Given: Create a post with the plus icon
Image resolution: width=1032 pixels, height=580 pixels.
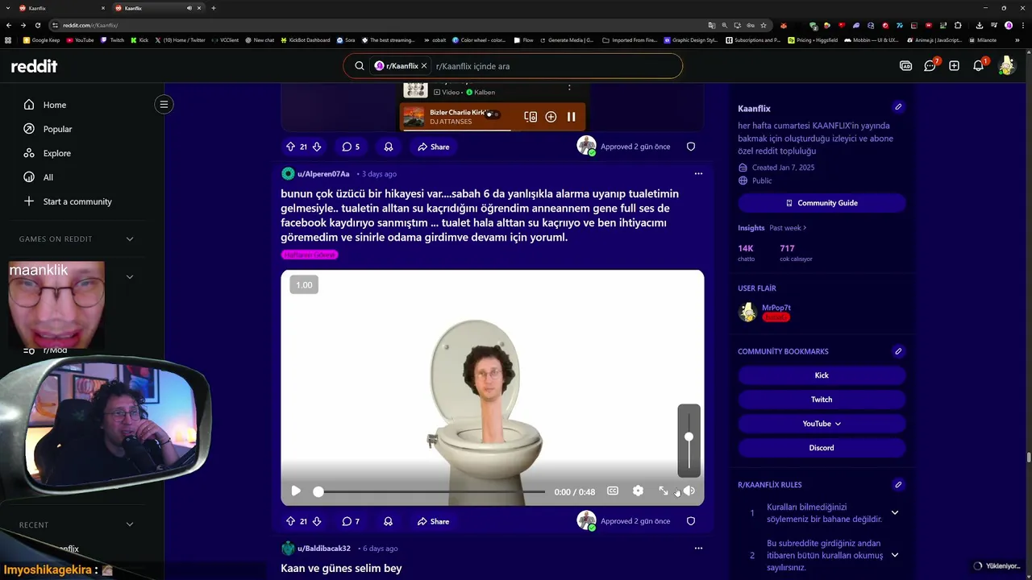Looking at the screenshot, I should pyautogui.click(x=954, y=66).
